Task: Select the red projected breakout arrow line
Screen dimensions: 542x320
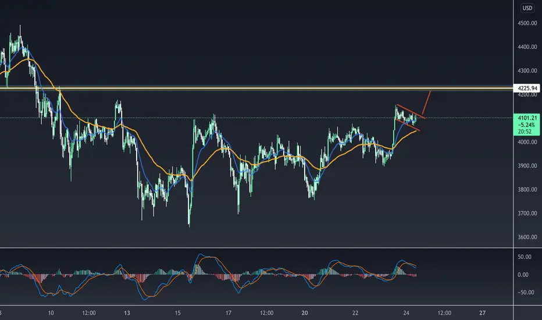Action: (426, 103)
